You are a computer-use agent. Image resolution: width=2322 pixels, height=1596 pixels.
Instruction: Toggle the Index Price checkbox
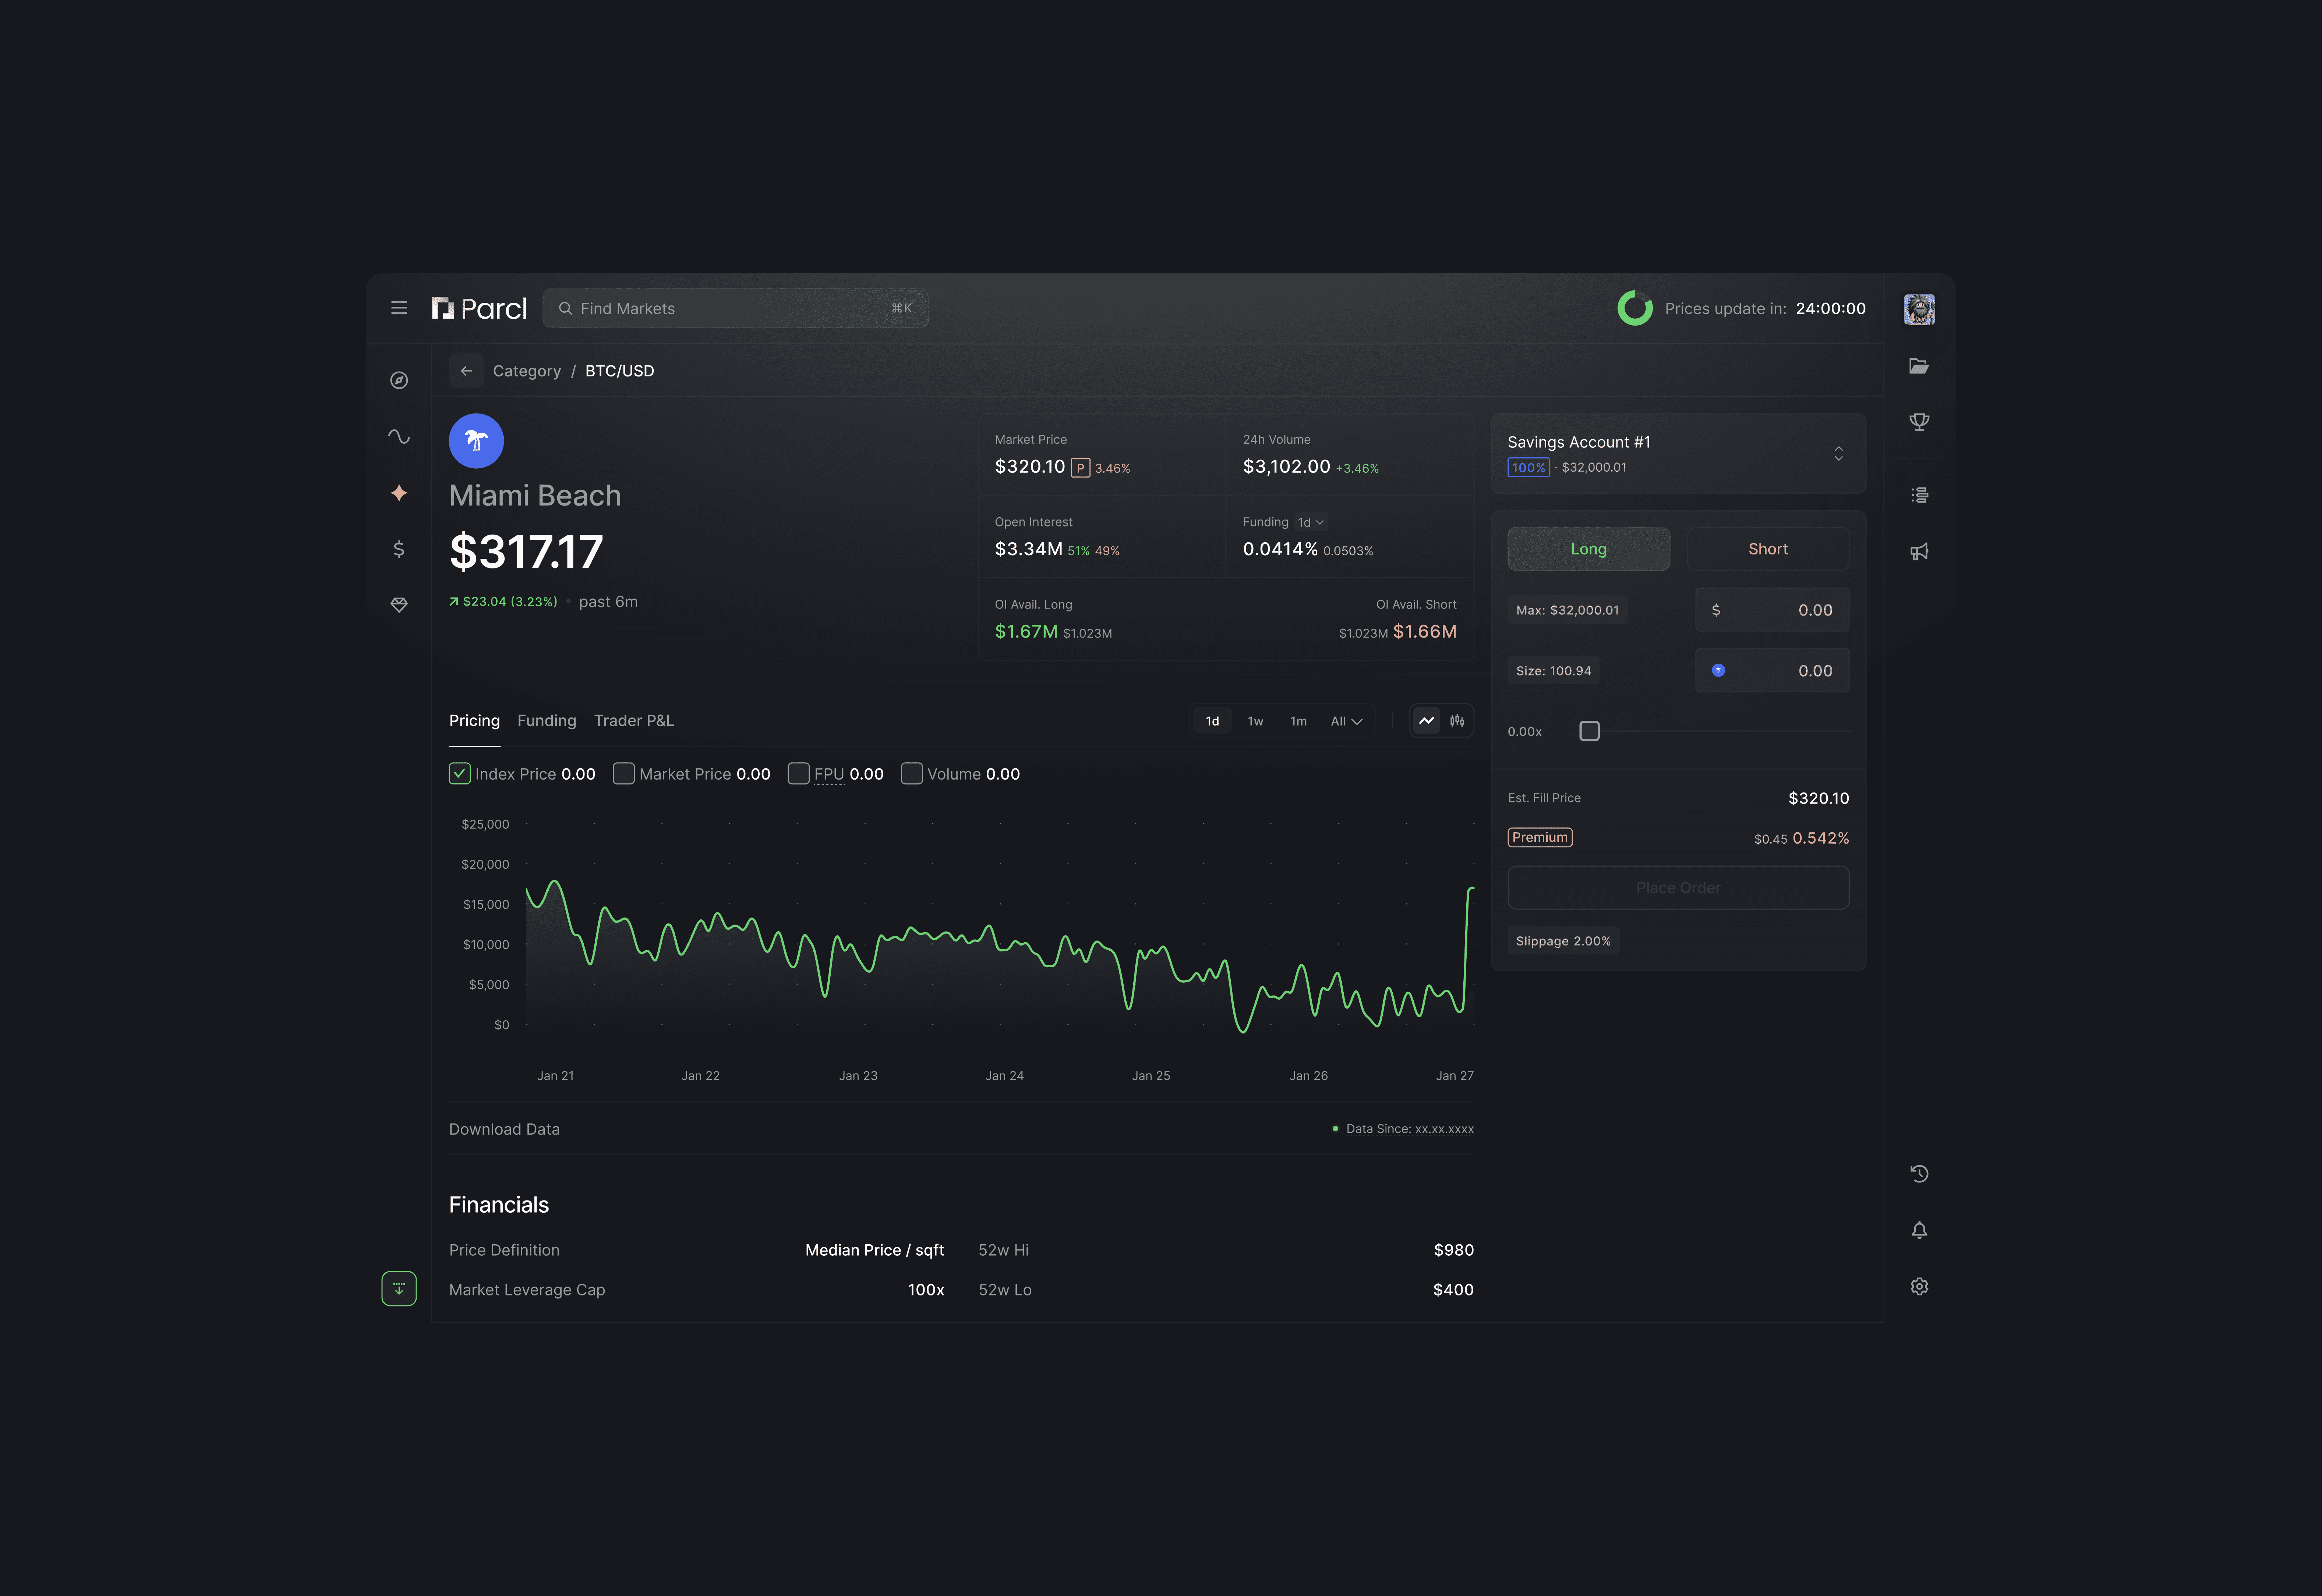[x=459, y=774]
